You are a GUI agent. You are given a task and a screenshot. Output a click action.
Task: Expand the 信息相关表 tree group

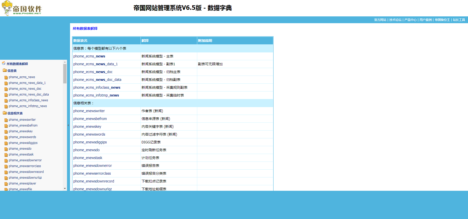tap(15, 113)
